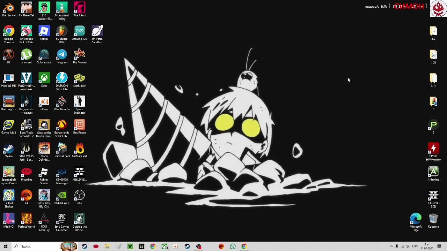Open the Windows Start menu
Viewport: 447px width, 251px height.
tap(6, 246)
